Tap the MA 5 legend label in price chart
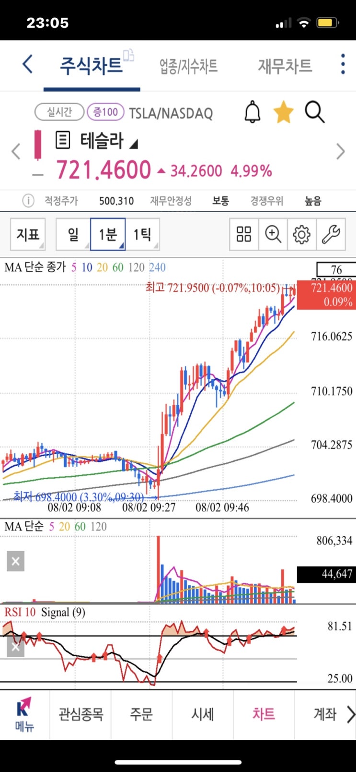 pos(74,267)
